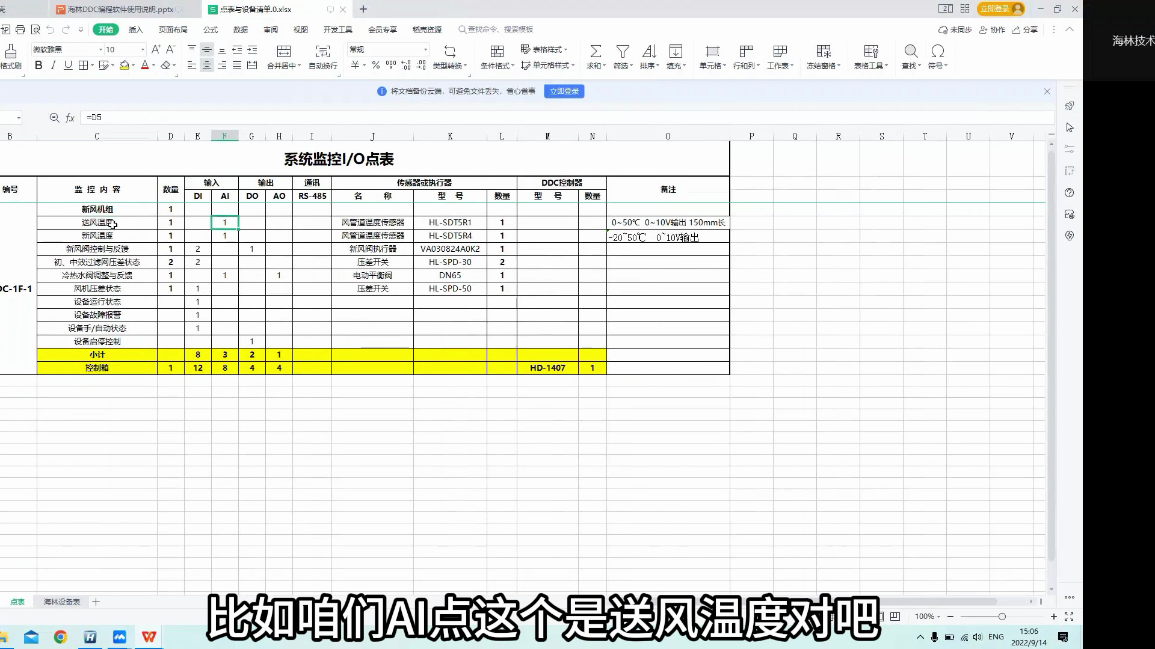Toggle top vertical alignment
This screenshot has height=649, width=1155.
(192, 49)
